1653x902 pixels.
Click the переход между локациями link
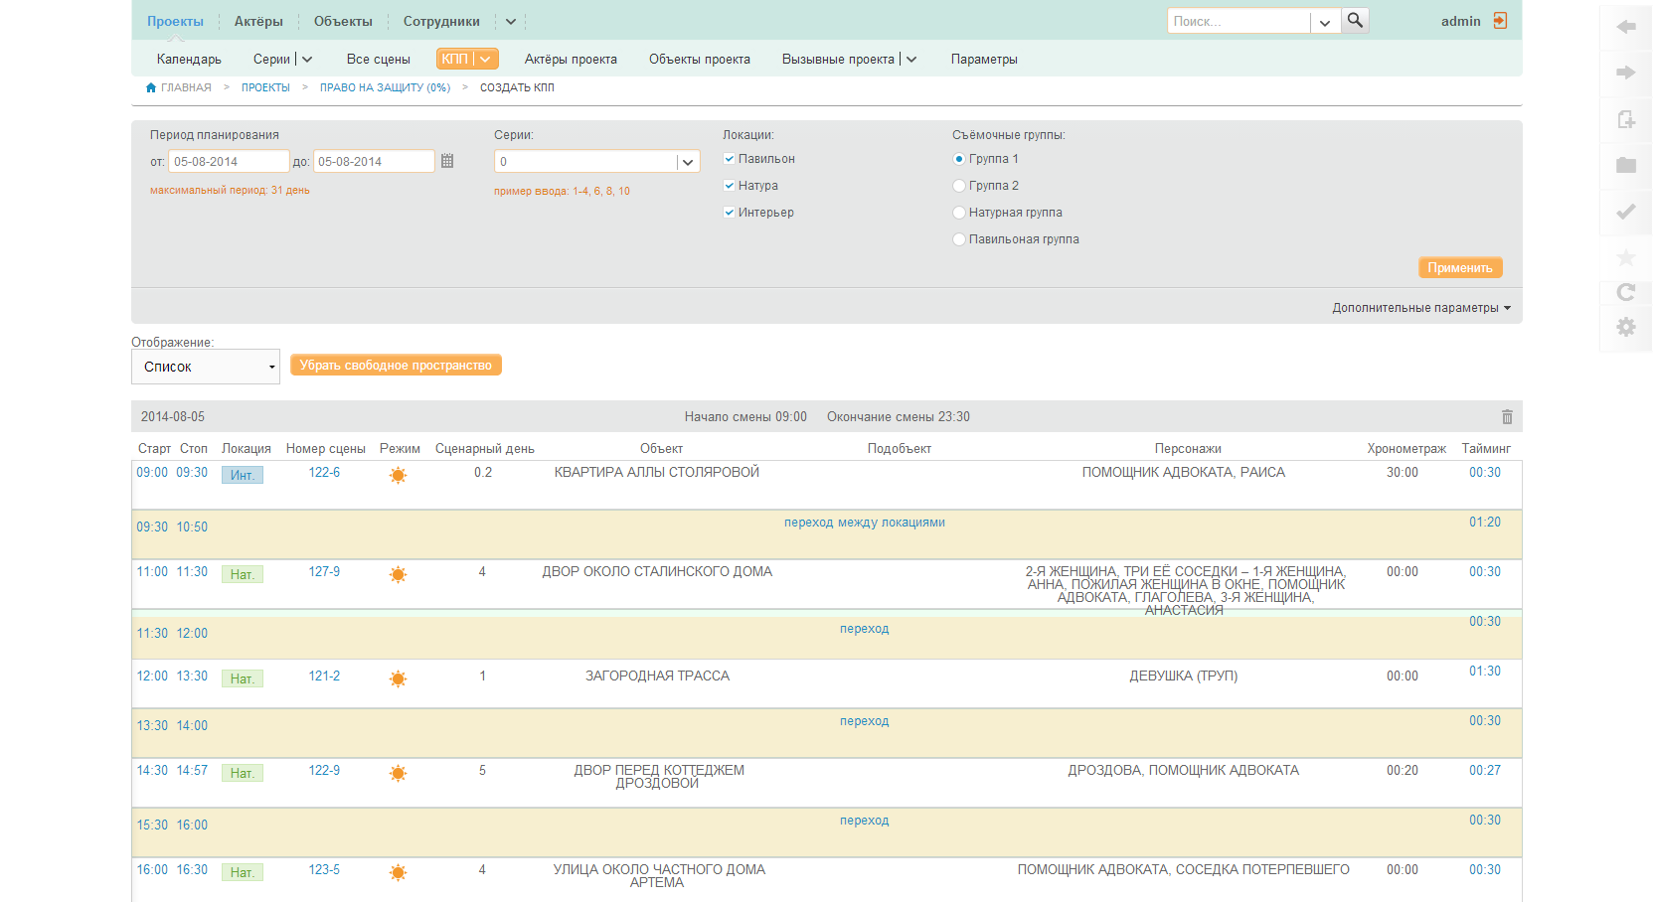pyautogui.click(x=864, y=523)
